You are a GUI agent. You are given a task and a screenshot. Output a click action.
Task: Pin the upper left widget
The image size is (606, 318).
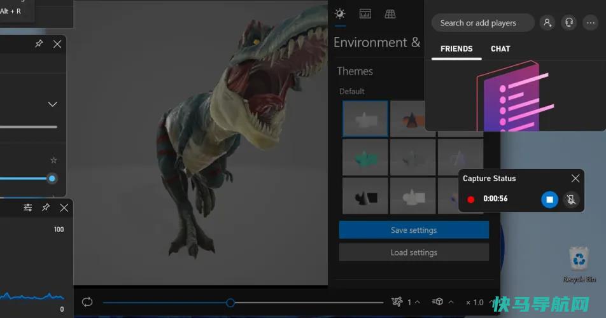point(39,44)
